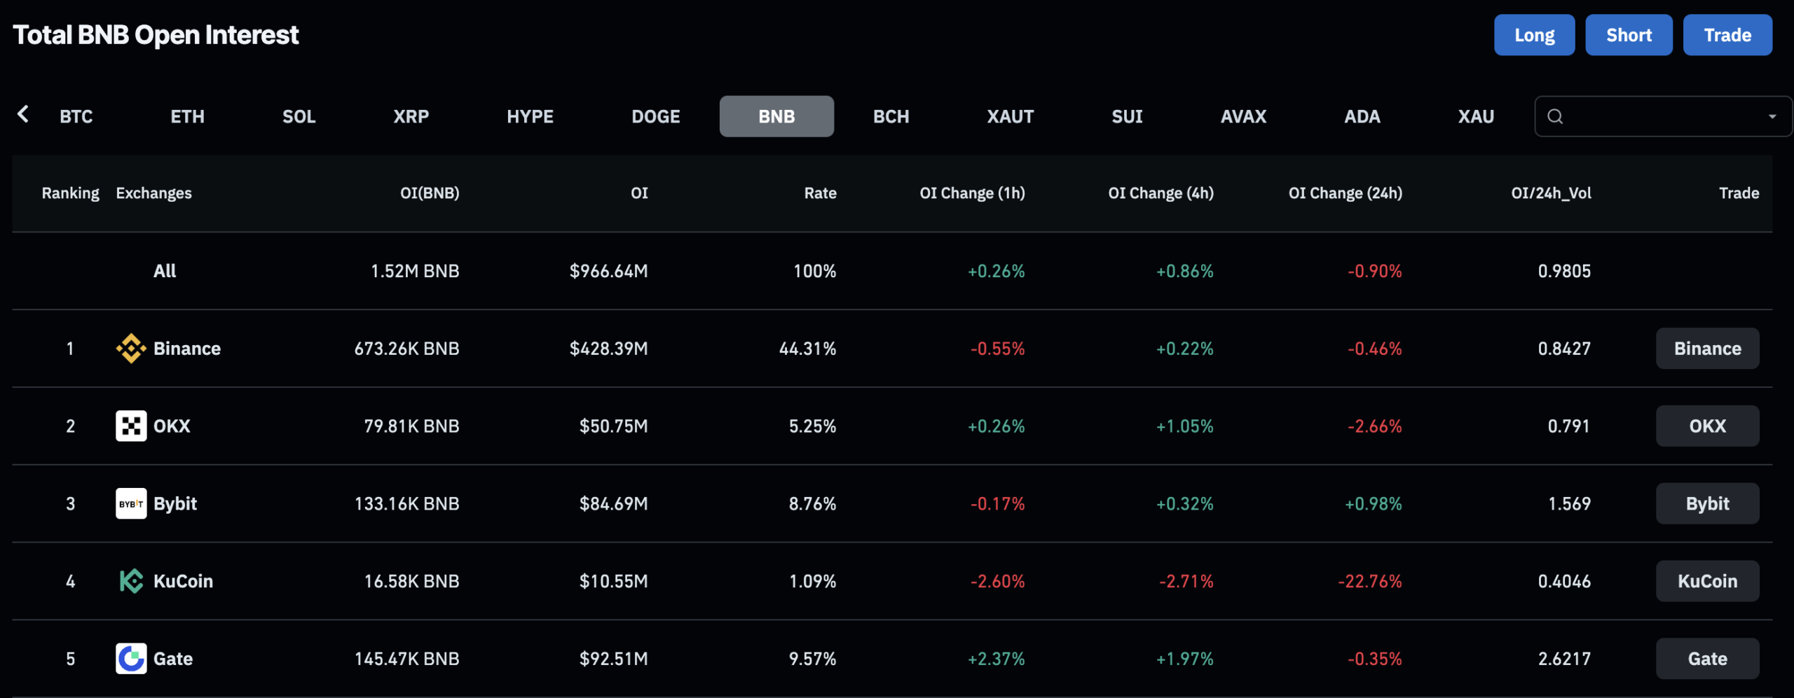Sort by OI Change (24h) header
Screen dimensions: 1794x698
1345,193
